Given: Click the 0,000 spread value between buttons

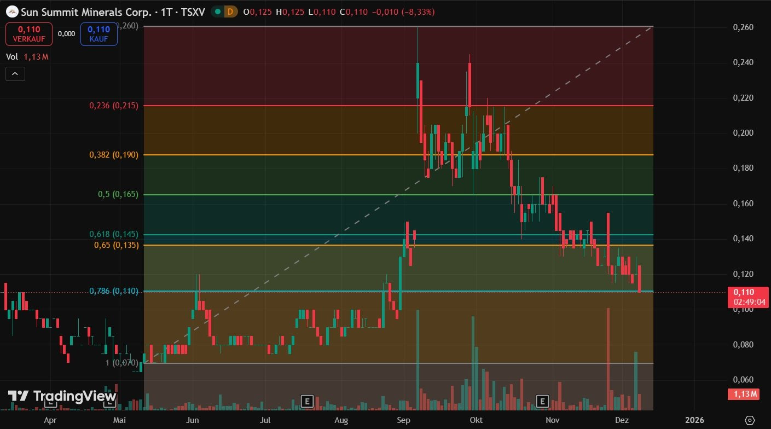Looking at the screenshot, I should (66, 33).
